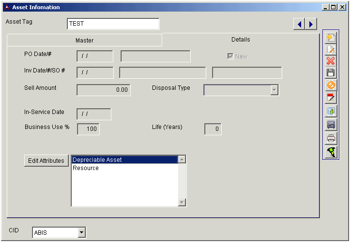
Task: Click the New record toolbar icon
Action: point(331,38)
